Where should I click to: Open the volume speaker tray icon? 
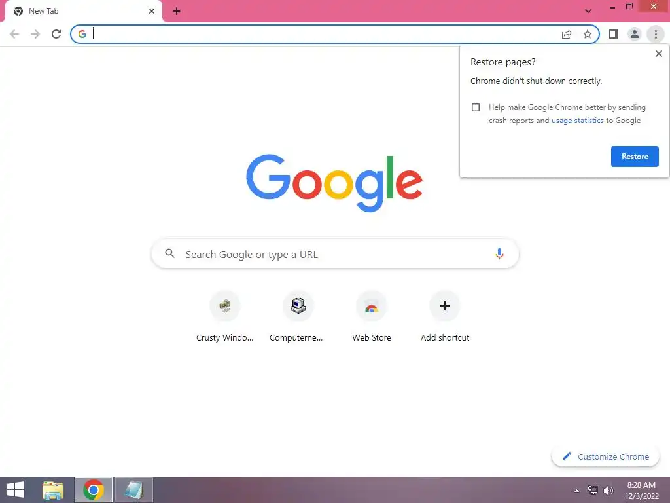(x=608, y=490)
